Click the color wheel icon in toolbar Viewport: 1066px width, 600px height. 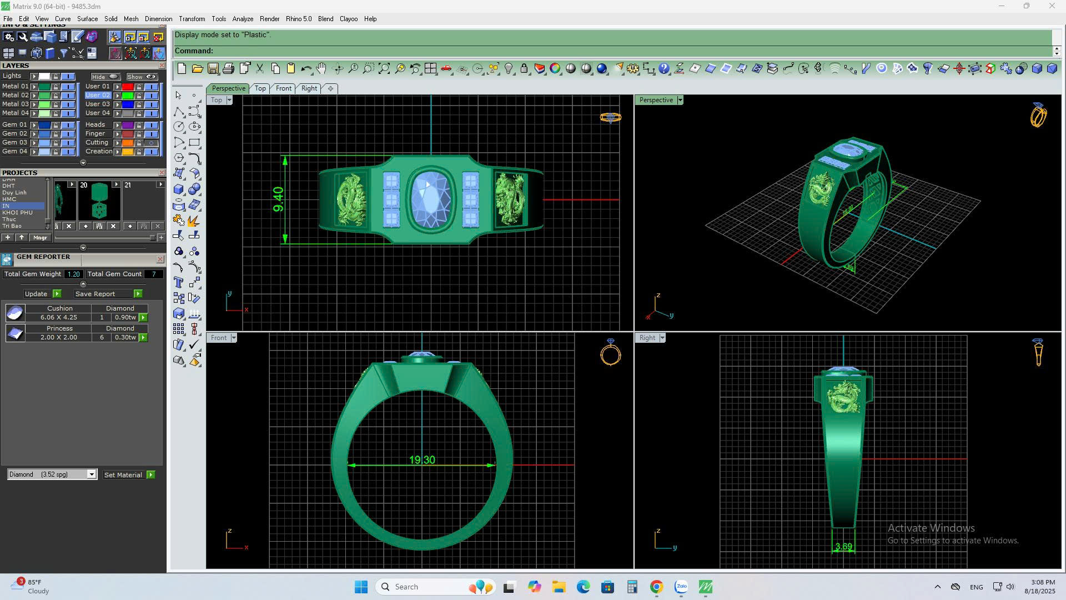coord(555,69)
